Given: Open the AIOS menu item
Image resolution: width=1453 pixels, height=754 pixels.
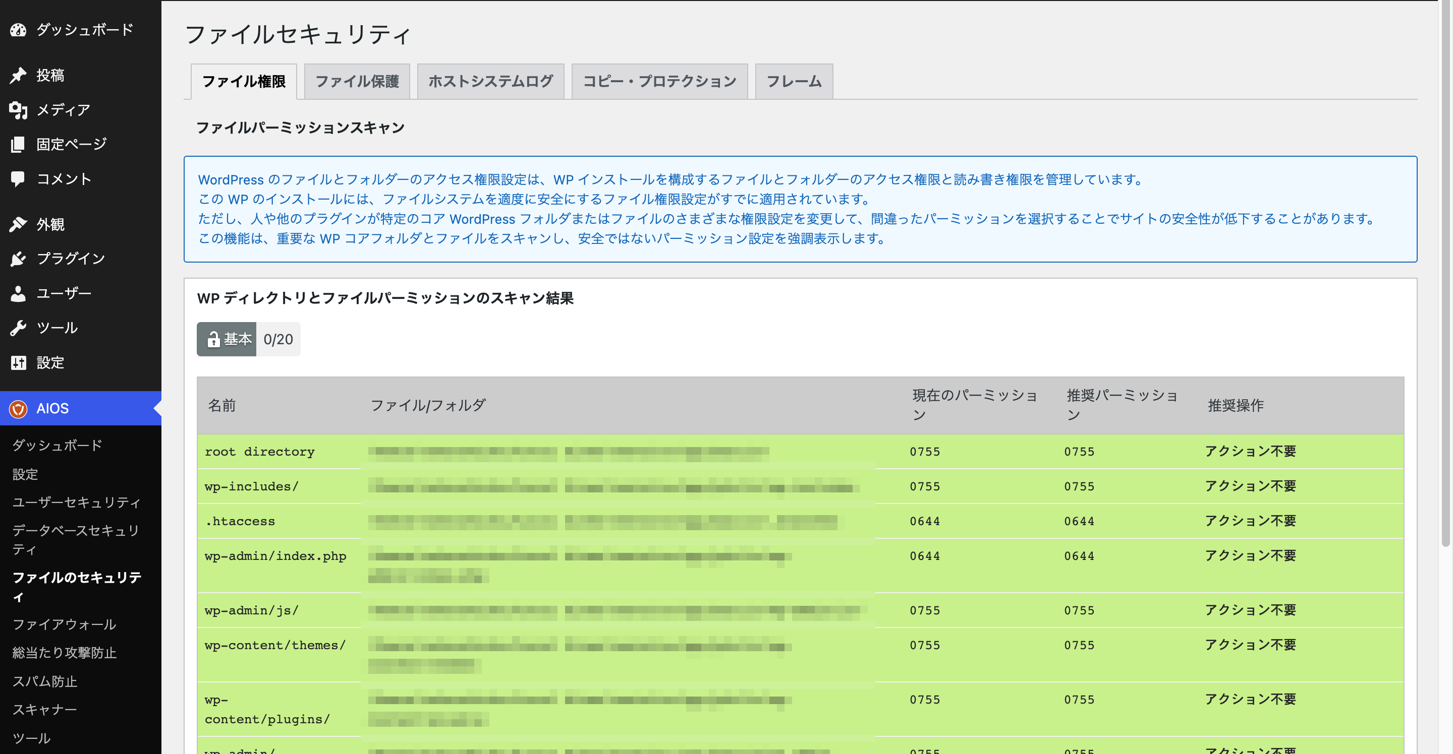Looking at the screenshot, I should coord(81,409).
